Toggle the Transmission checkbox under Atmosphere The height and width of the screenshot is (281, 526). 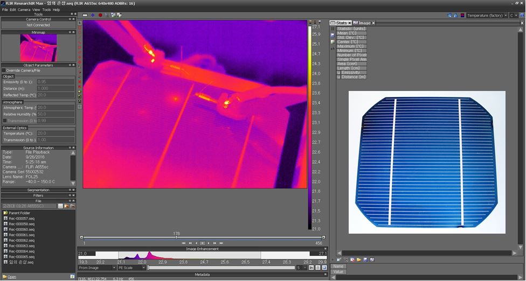5,121
